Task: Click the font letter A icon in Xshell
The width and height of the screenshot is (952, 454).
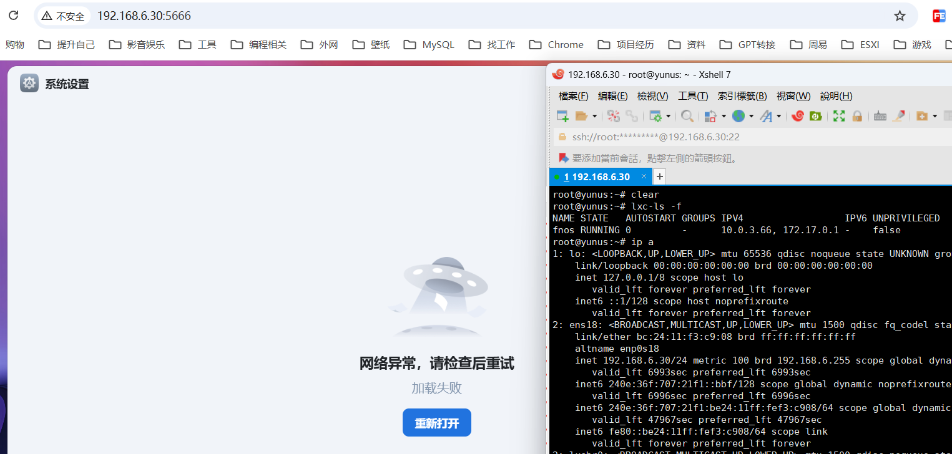Action: [766, 116]
